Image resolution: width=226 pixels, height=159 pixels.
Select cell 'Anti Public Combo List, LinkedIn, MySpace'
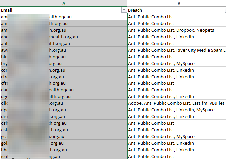coord(177,110)
